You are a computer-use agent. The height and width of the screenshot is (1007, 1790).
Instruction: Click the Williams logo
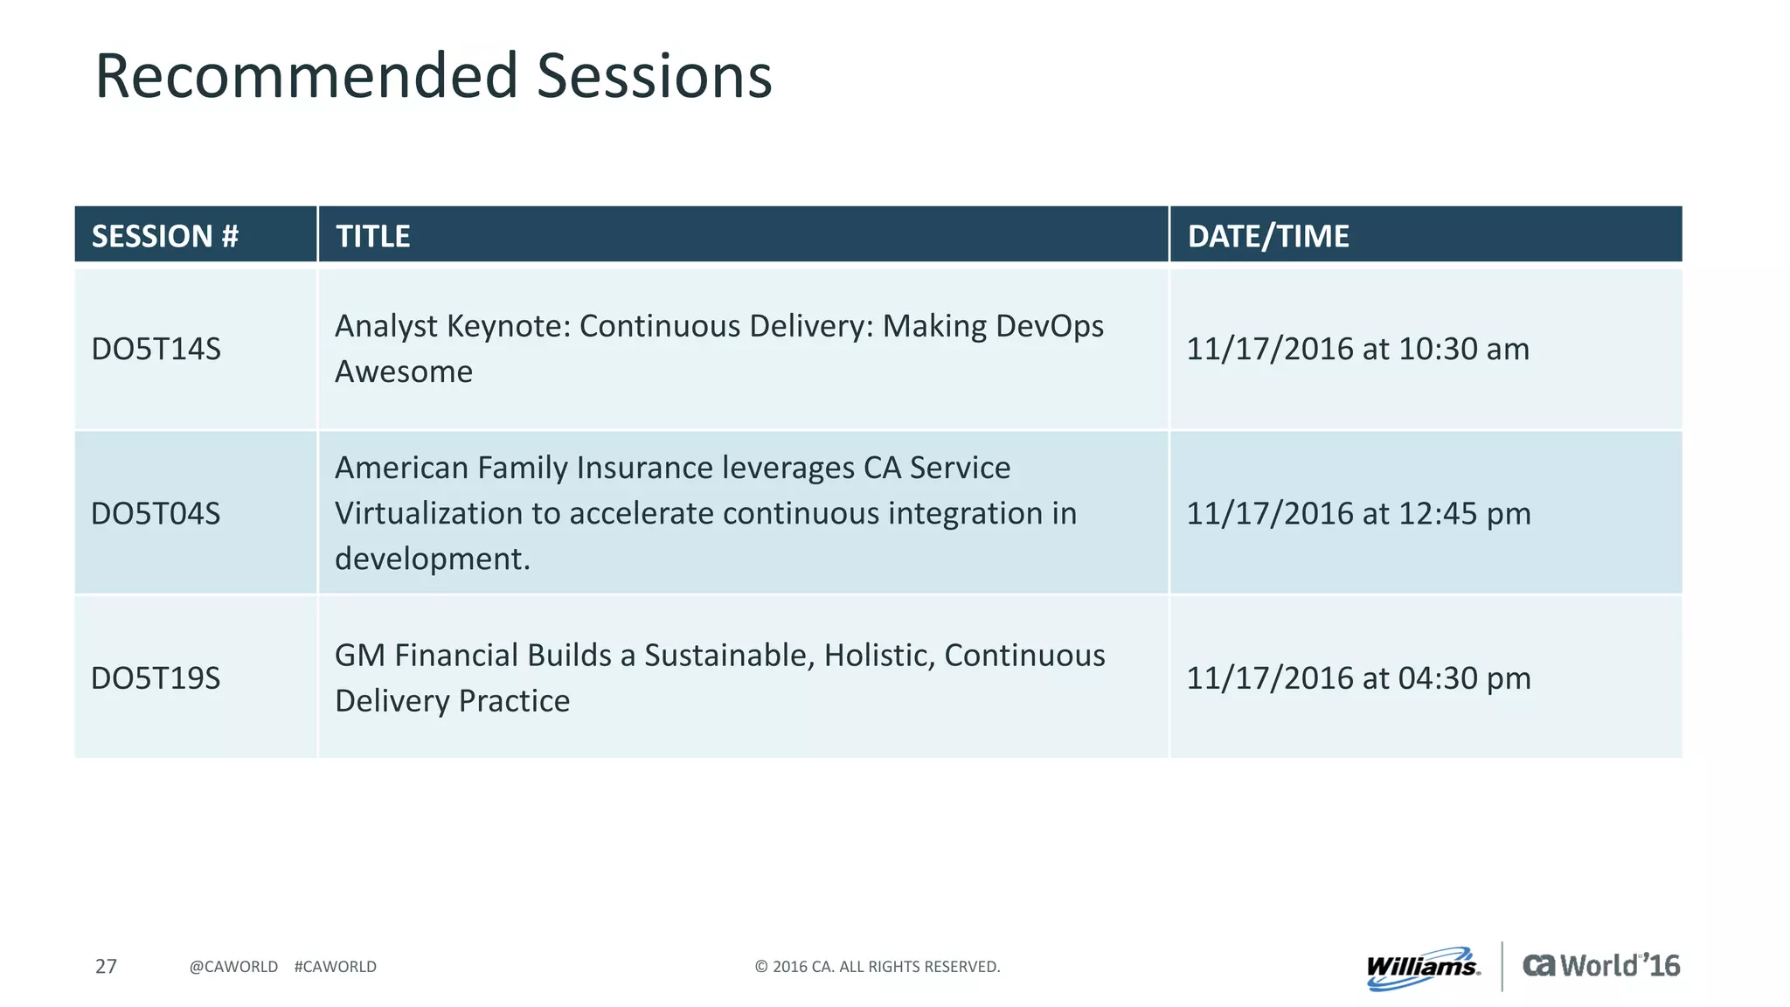pyautogui.click(x=1423, y=968)
